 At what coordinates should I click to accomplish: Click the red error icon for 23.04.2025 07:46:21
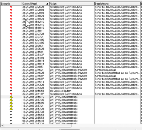click(x=11, y=70)
